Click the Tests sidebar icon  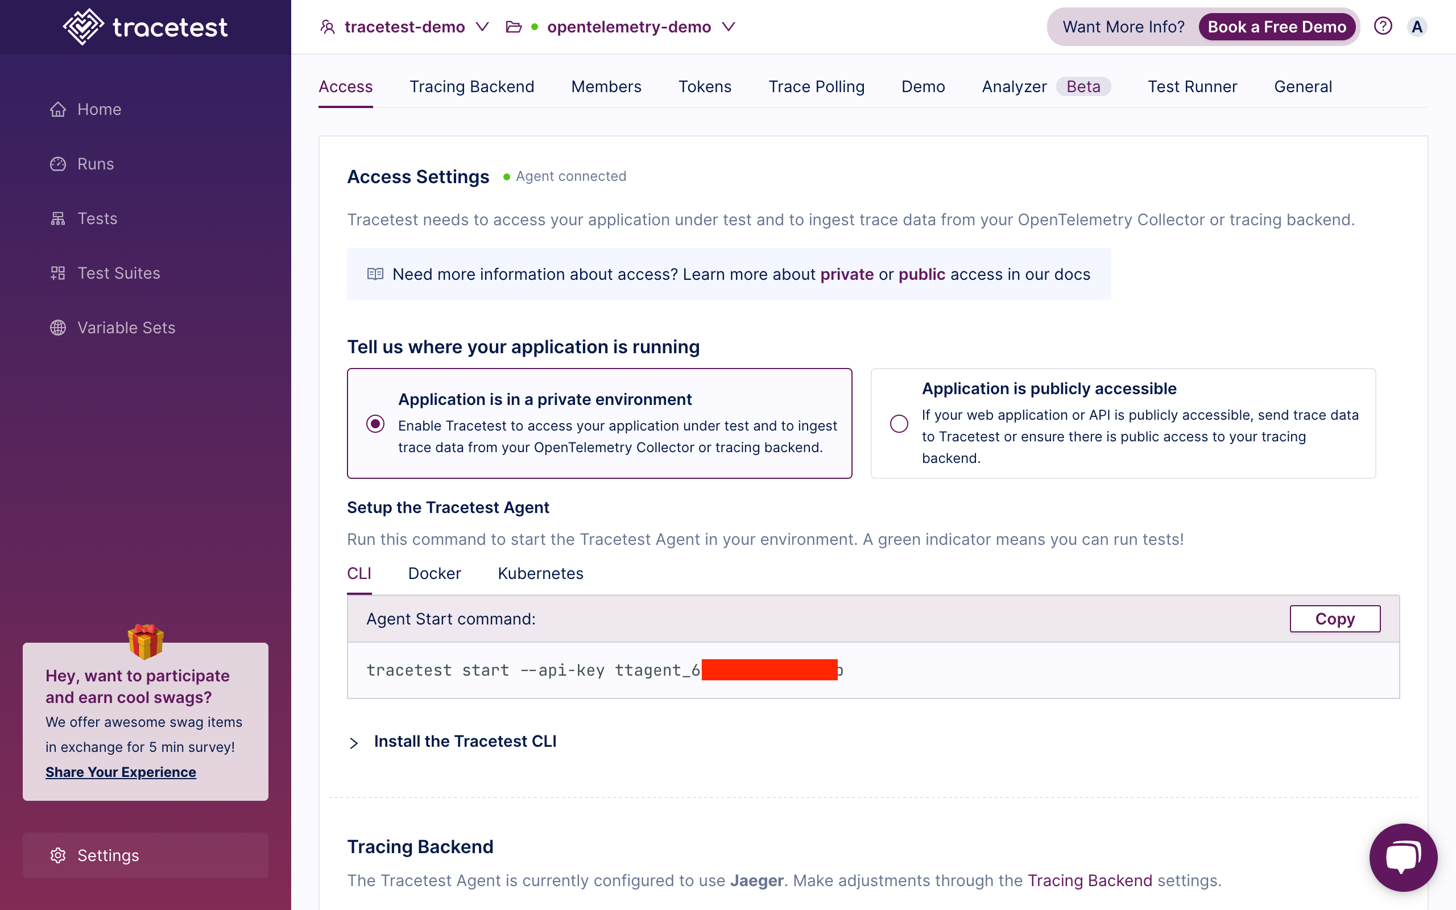(59, 217)
